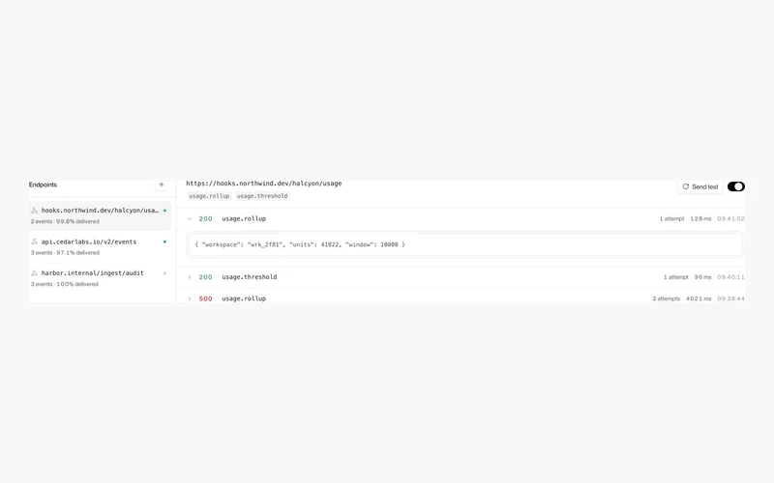
Task: Click '1 attempt' on the 96 ms row
Action: [675, 277]
